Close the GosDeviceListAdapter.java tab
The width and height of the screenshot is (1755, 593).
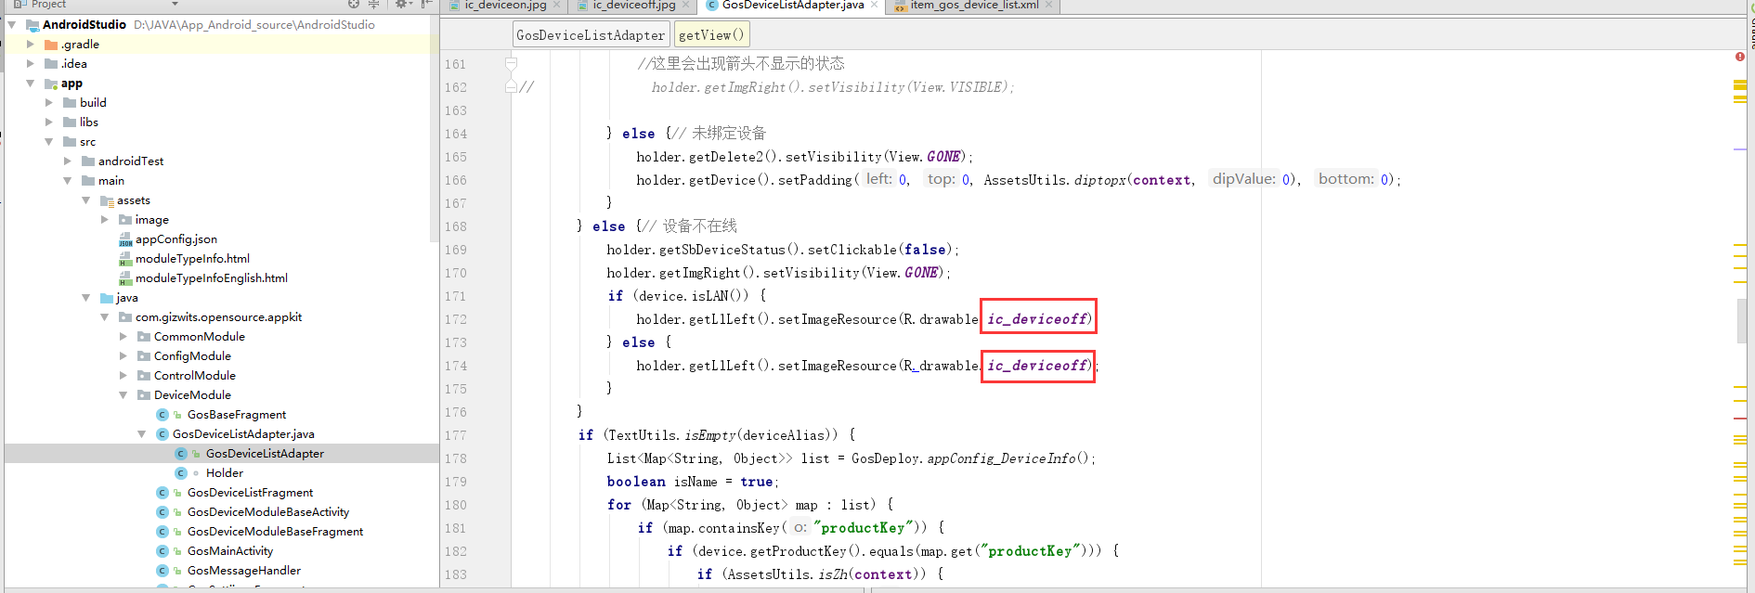pyautogui.click(x=874, y=5)
